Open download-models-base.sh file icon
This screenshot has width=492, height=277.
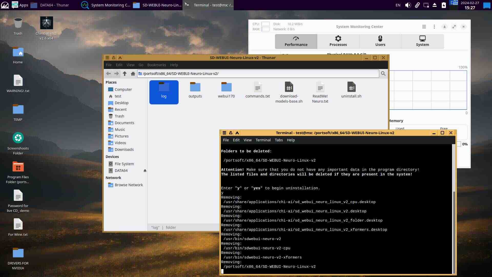tap(289, 87)
